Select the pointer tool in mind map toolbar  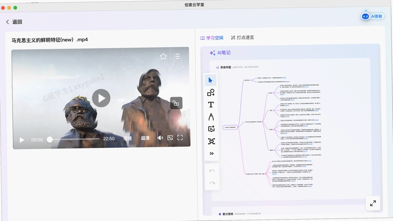tap(211, 80)
